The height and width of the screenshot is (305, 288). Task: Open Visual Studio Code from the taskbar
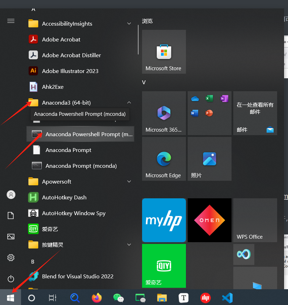click(227, 298)
